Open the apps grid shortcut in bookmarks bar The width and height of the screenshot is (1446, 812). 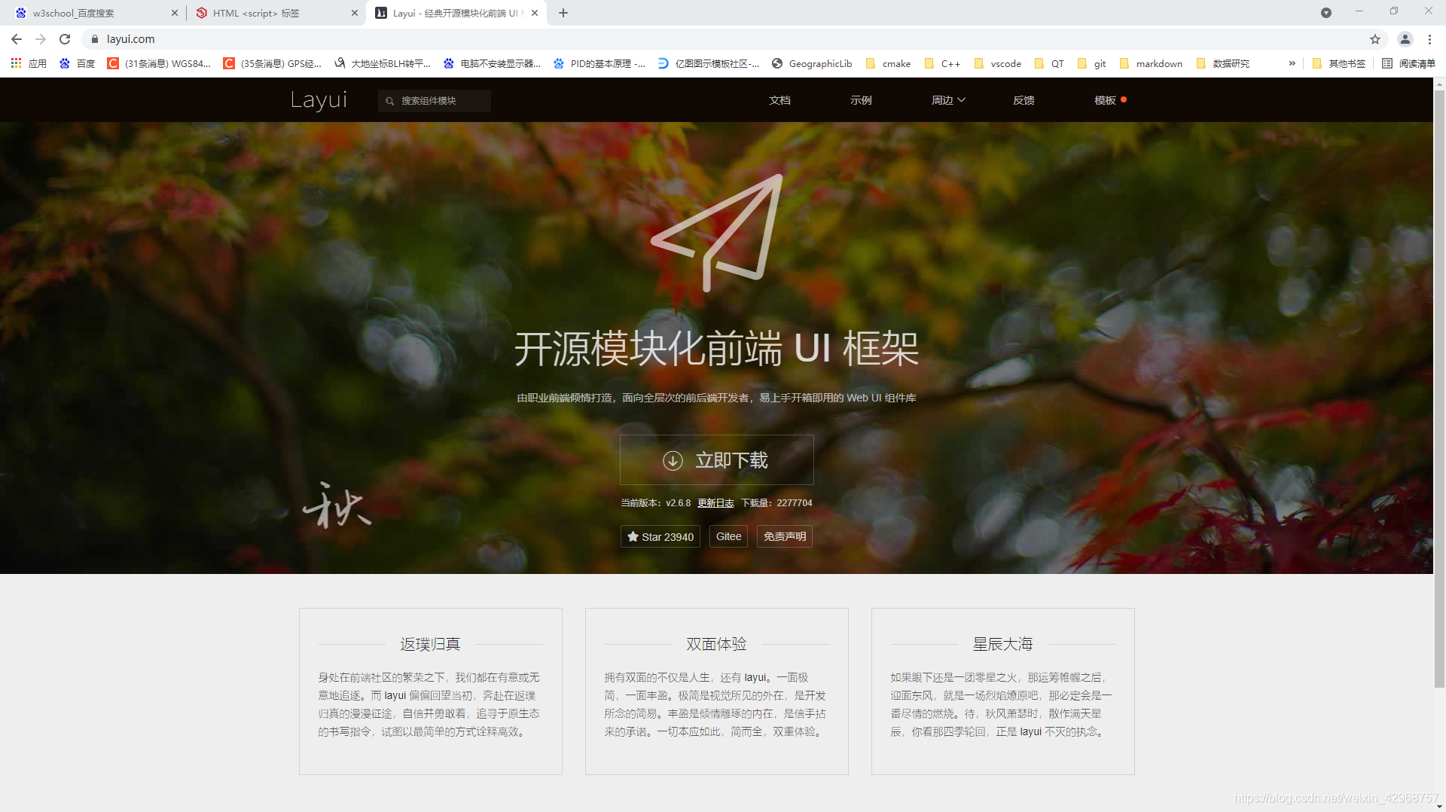pyautogui.click(x=28, y=63)
